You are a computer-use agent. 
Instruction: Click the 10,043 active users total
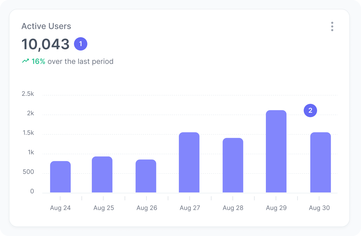click(45, 44)
